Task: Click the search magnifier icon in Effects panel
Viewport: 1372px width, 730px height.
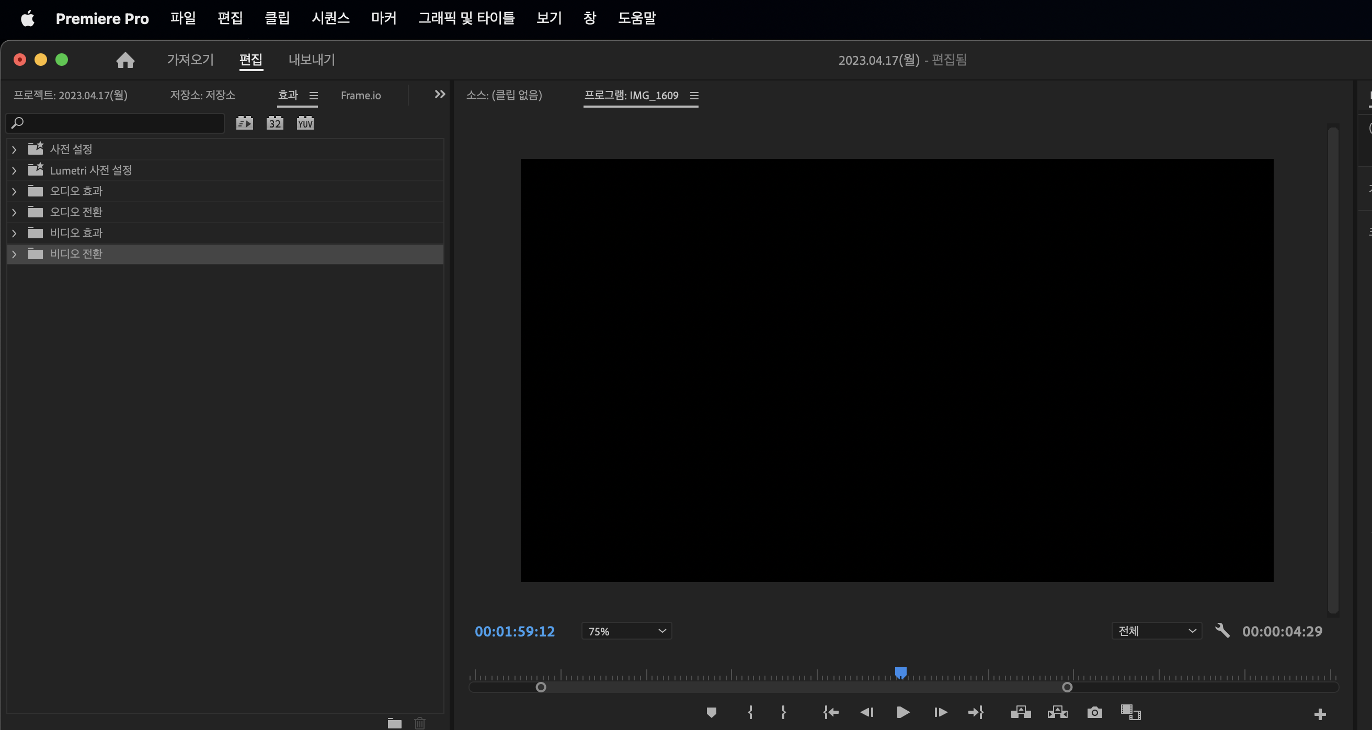Action: click(x=18, y=123)
